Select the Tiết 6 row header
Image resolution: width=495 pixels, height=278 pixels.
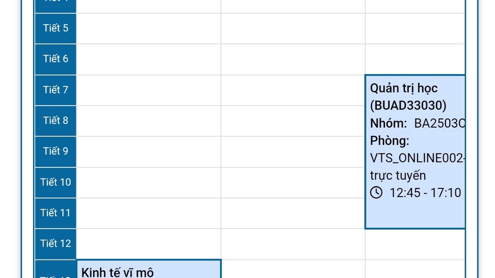tap(56, 59)
